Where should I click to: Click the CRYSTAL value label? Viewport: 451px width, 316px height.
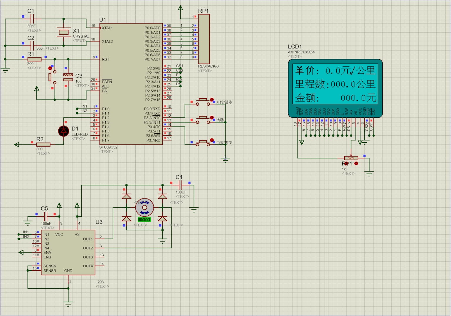81,36
